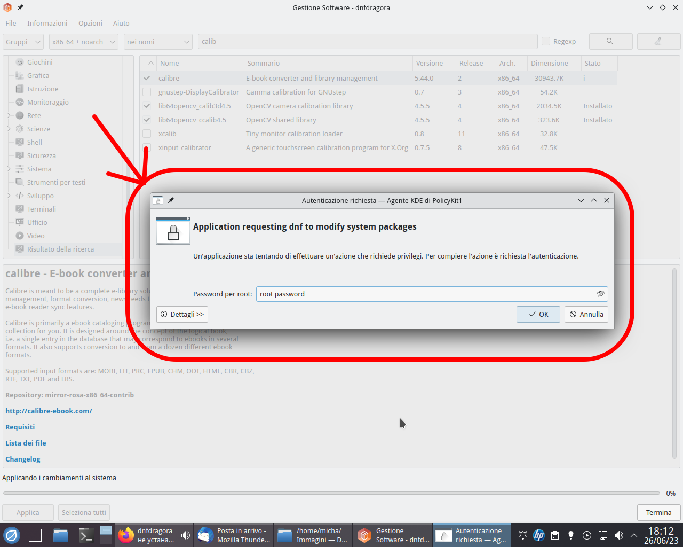The height and width of the screenshot is (547, 683).
Task: Open the network icon in the system tray
Action: (x=603, y=535)
